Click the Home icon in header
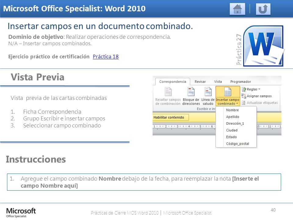The width and height of the screenshot is (293, 220). coord(237,9)
